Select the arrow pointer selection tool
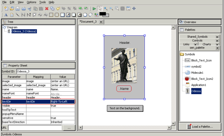Screen dimensions: 224x136 tap(100, 9)
